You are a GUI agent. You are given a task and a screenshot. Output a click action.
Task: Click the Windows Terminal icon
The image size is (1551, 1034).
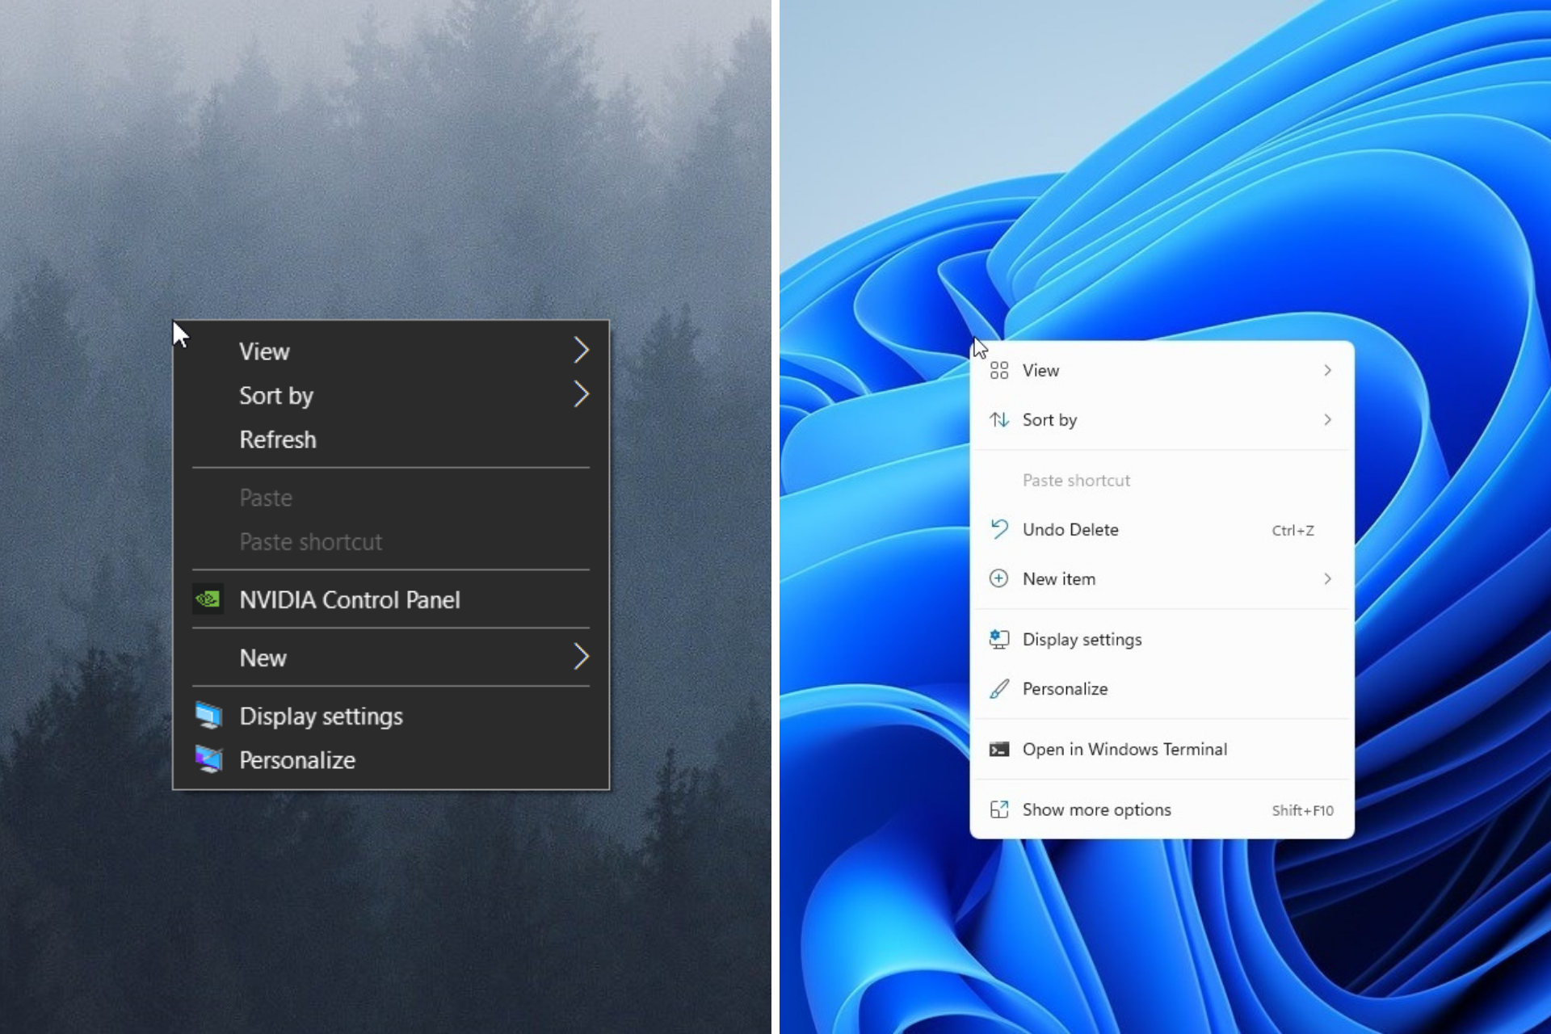pos(999,749)
